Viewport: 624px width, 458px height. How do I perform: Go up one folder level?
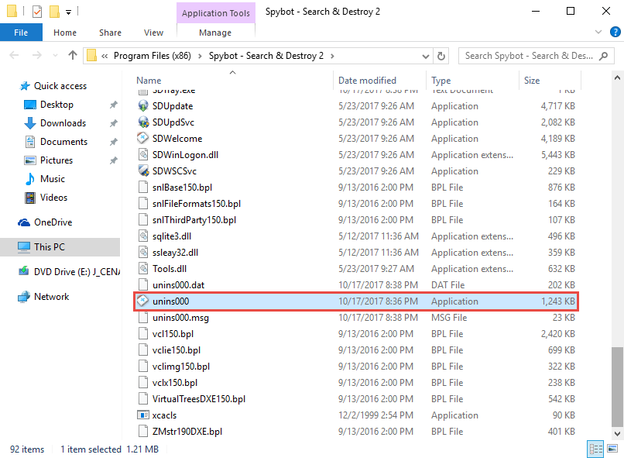pos(73,55)
